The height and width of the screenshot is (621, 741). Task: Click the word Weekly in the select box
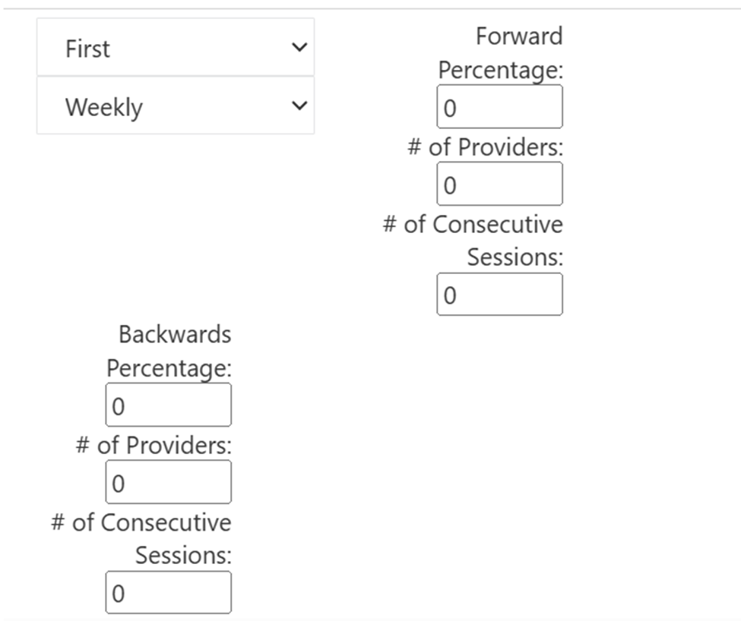pos(104,108)
